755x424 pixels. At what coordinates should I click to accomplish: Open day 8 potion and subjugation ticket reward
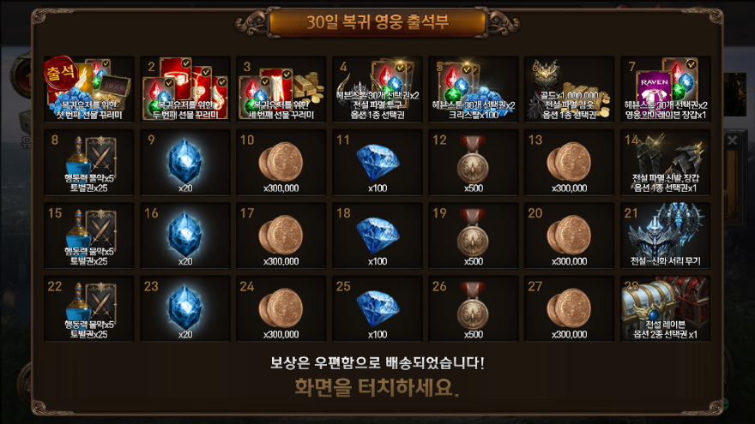89,163
